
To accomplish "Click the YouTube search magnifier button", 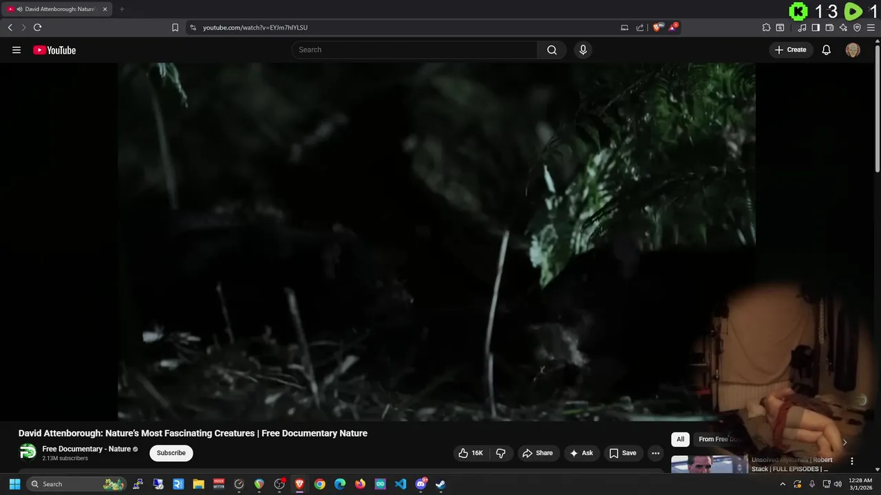I will tap(552, 49).
